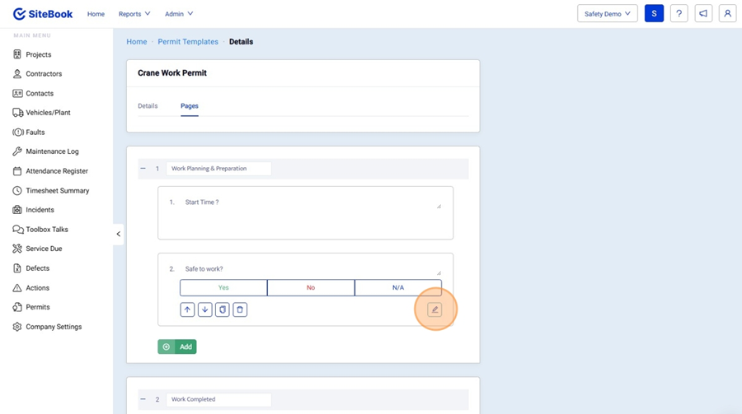Delete the Safe to work question
The width and height of the screenshot is (742, 414).
point(240,310)
